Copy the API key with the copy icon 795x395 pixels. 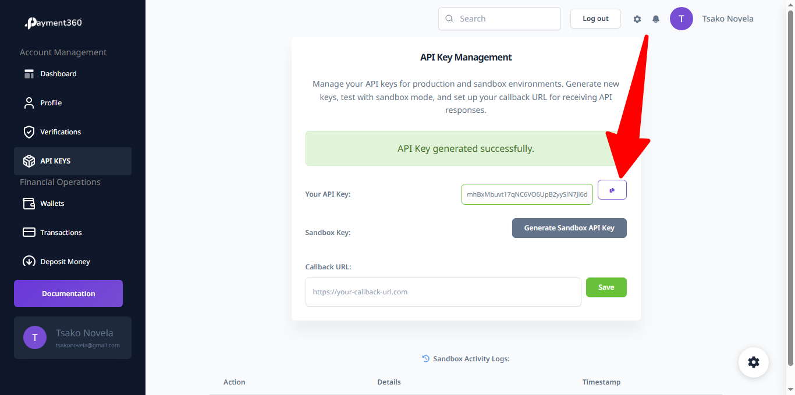coord(612,190)
